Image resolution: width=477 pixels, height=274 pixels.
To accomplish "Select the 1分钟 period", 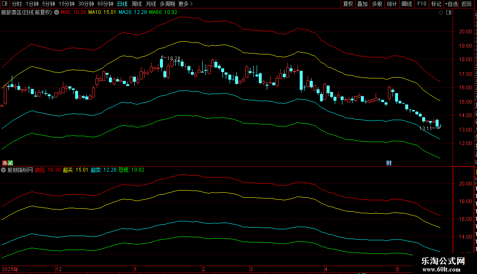I will (32, 4).
